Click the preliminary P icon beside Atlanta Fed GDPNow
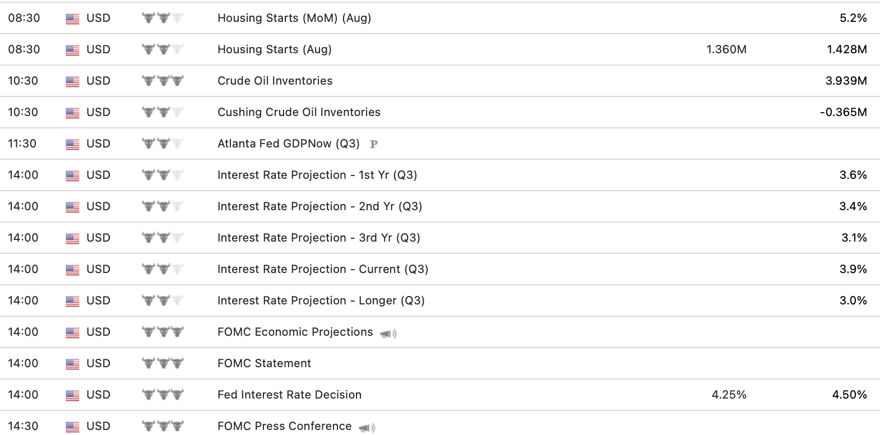The width and height of the screenshot is (880, 435). coord(374,144)
